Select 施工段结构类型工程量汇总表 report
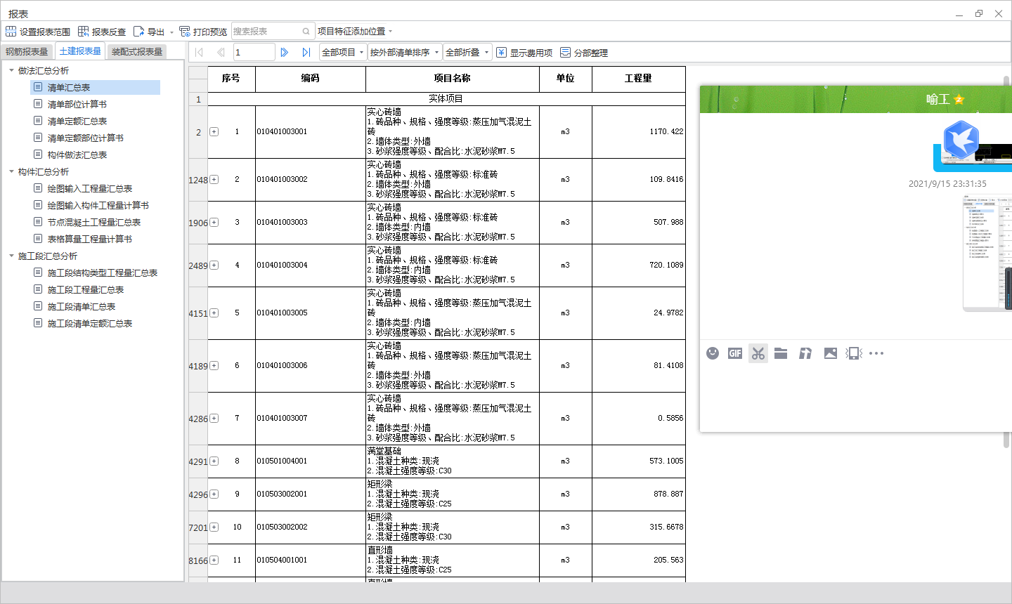Image resolution: width=1012 pixels, height=604 pixels. point(102,273)
